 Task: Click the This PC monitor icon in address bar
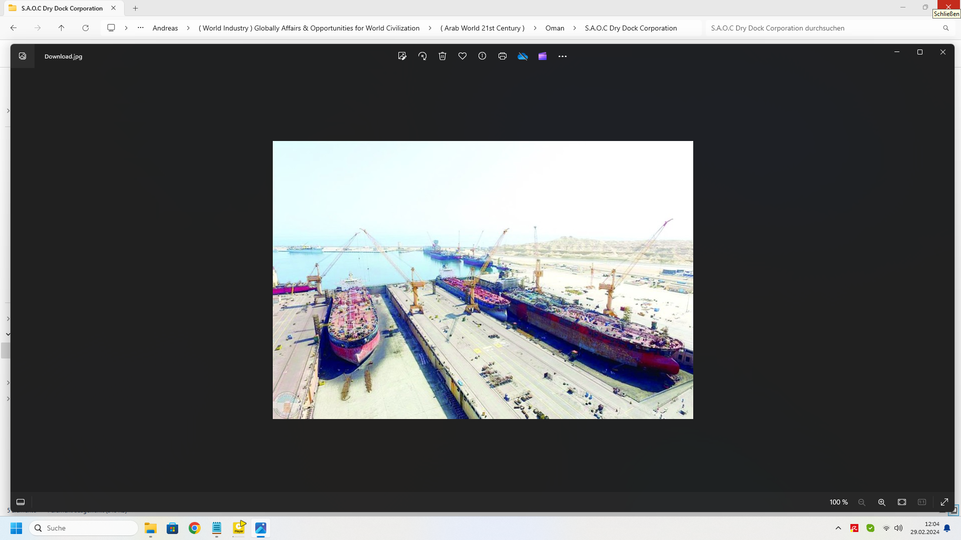pos(111,28)
